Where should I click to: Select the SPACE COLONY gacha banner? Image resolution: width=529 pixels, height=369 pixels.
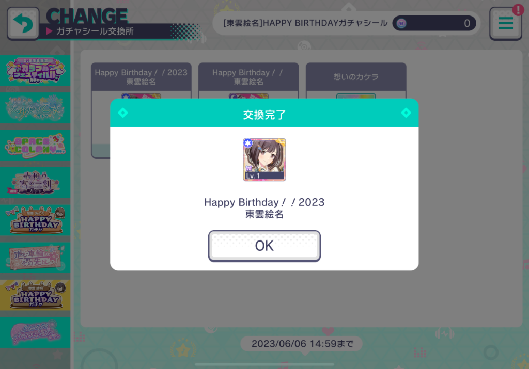pos(35,145)
